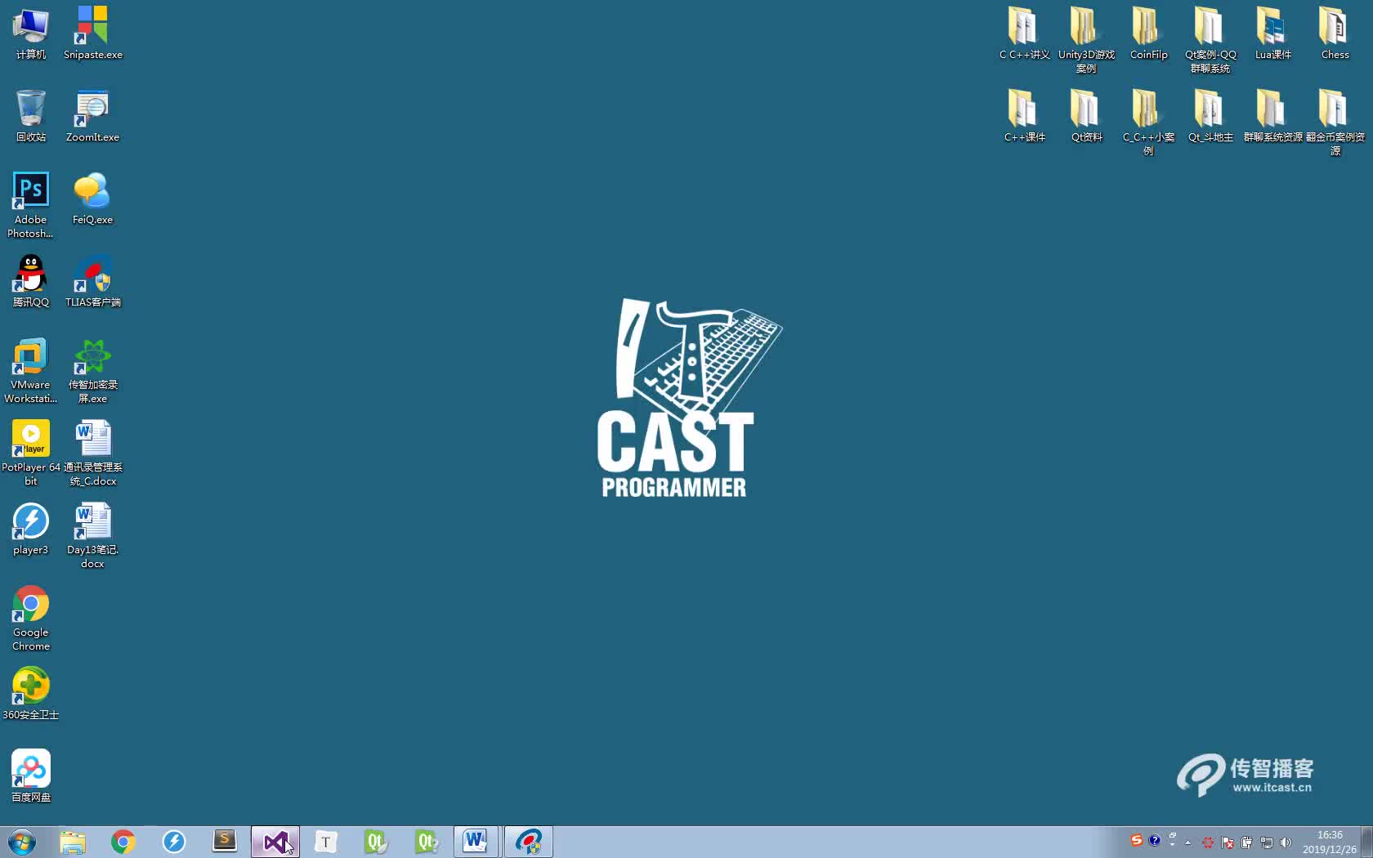This screenshot has height=858, width=1373.
Task: Open the Action Center flag icon
Action: (1228, 842)
